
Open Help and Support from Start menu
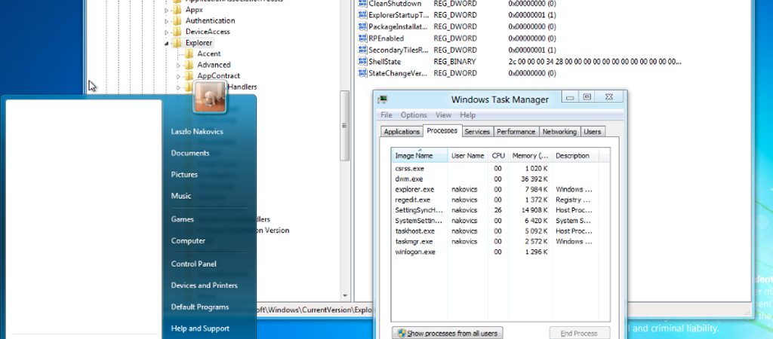[x=200, y=328]
